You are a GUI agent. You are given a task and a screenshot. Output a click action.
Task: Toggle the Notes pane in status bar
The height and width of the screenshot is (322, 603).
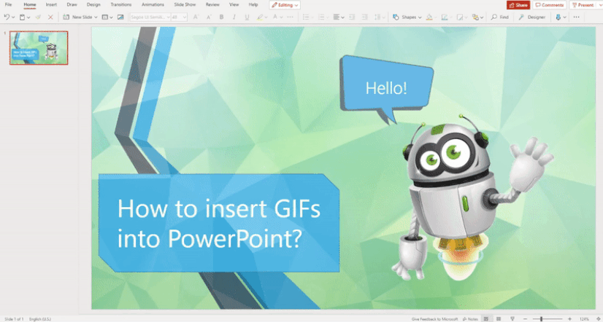[471, 318]
